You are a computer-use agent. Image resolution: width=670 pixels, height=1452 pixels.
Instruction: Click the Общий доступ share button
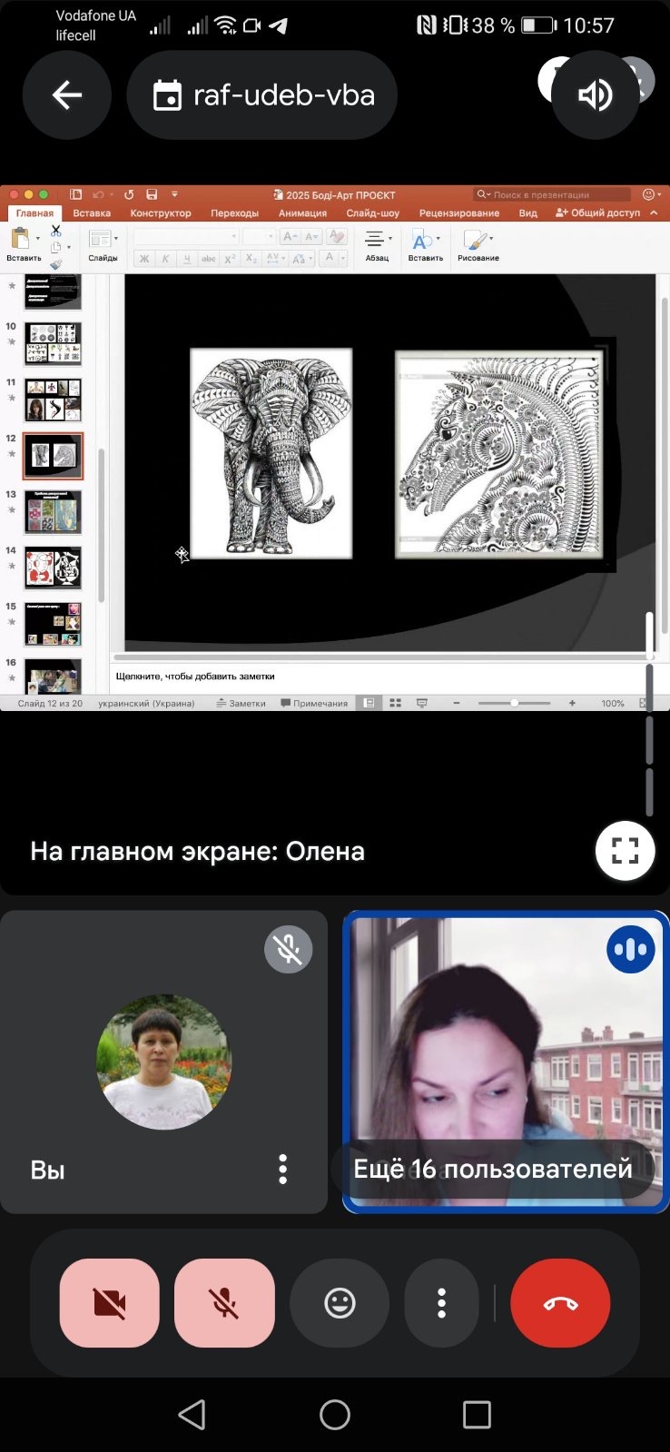tap(597, 213)
